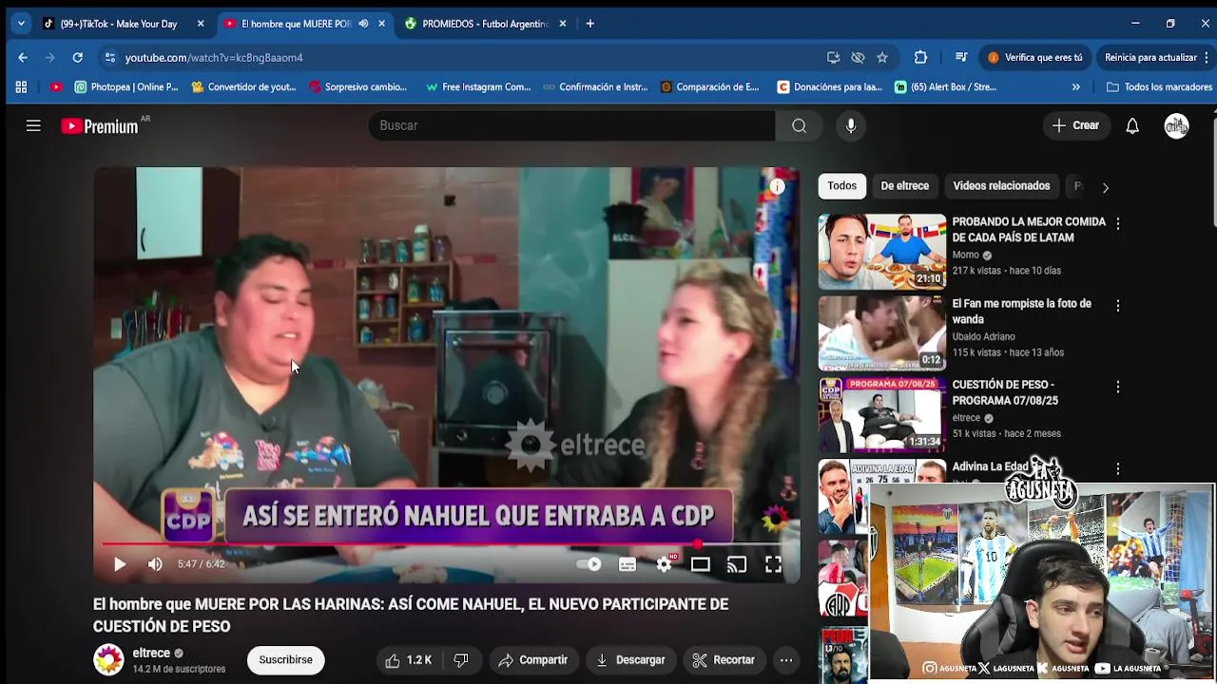Play the video

pos(120,564)
